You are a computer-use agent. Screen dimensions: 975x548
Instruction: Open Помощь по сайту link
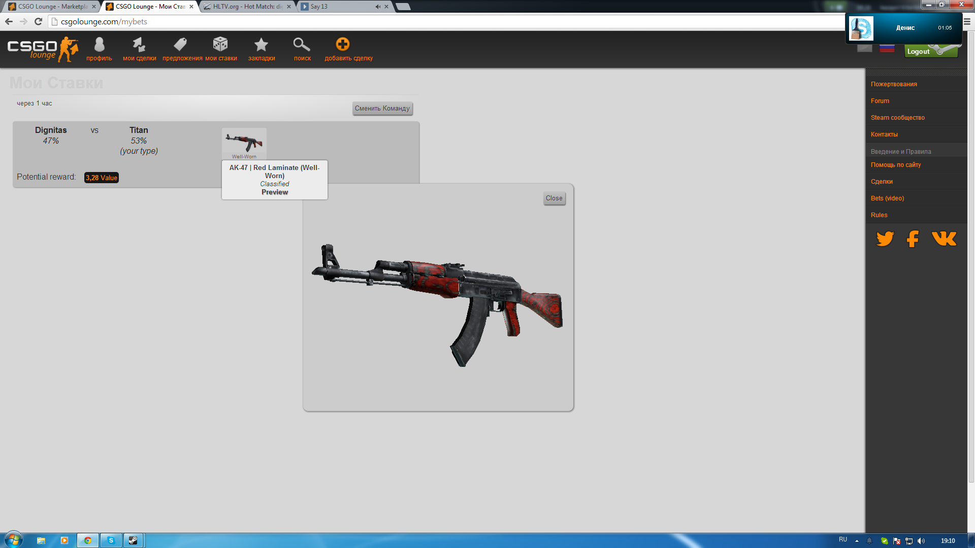click(x=896, y=165)
